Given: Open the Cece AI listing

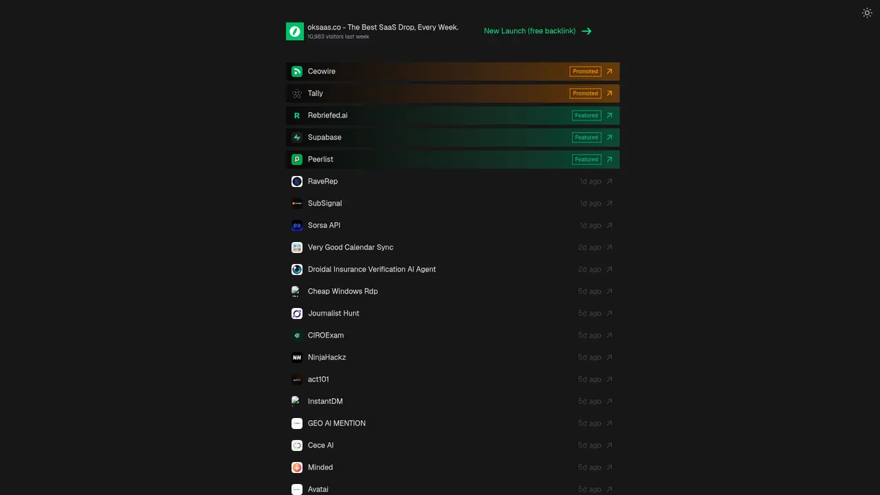Looking at the screenshot, I should coord(452,445).
